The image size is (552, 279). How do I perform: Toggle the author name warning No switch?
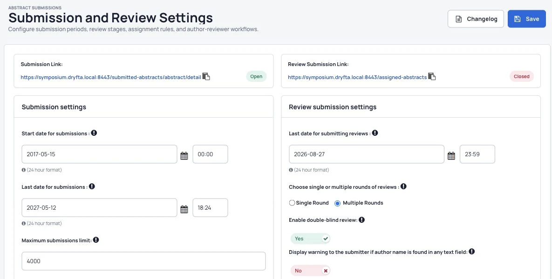pyautogui.click(x=310, y=271)
